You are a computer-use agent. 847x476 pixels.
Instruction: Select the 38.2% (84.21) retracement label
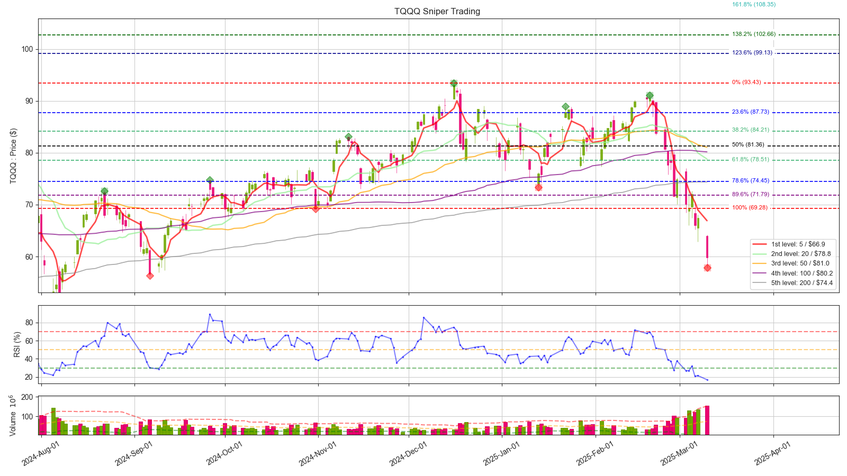click(x=750, y=130)
